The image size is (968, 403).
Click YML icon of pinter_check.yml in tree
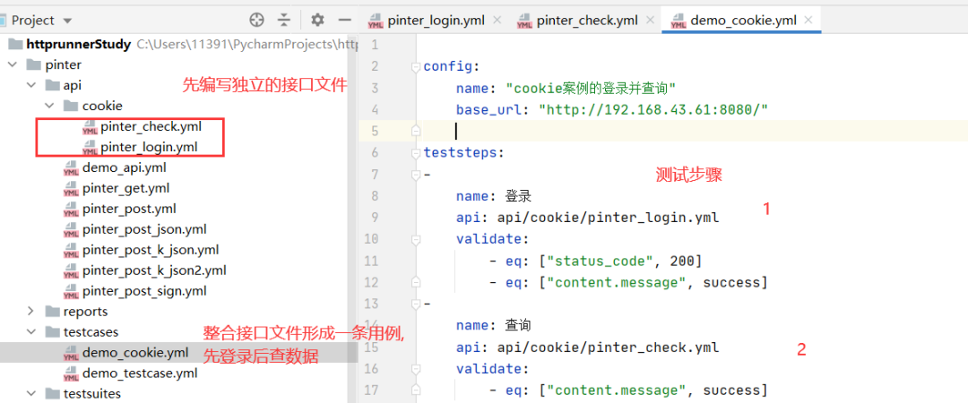pos(90,128)
